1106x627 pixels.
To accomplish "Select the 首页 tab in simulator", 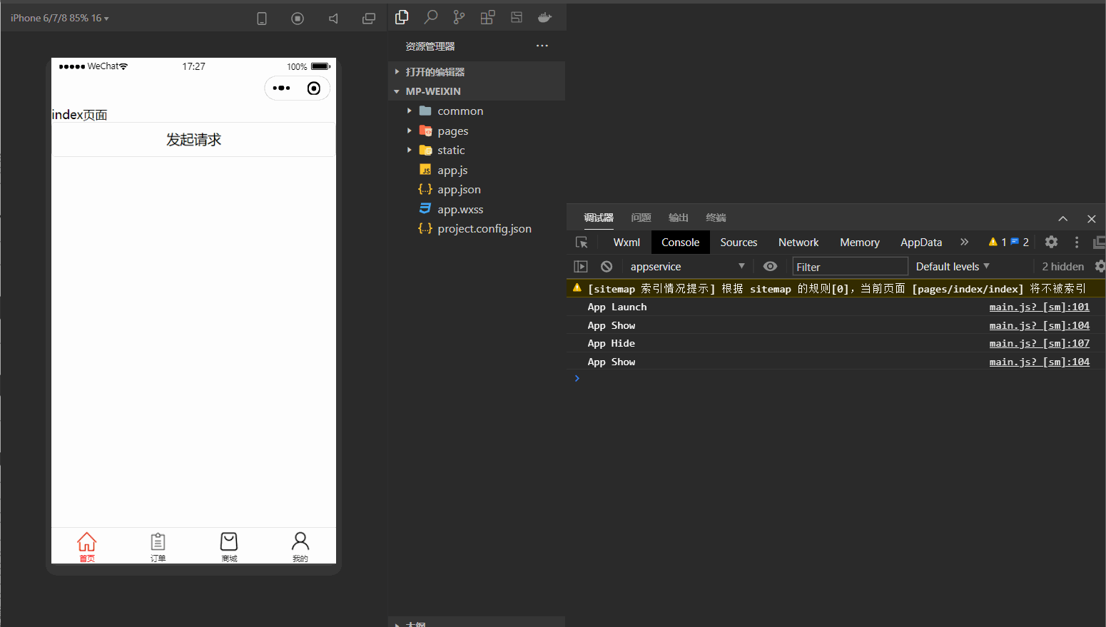I will (87, 546).
